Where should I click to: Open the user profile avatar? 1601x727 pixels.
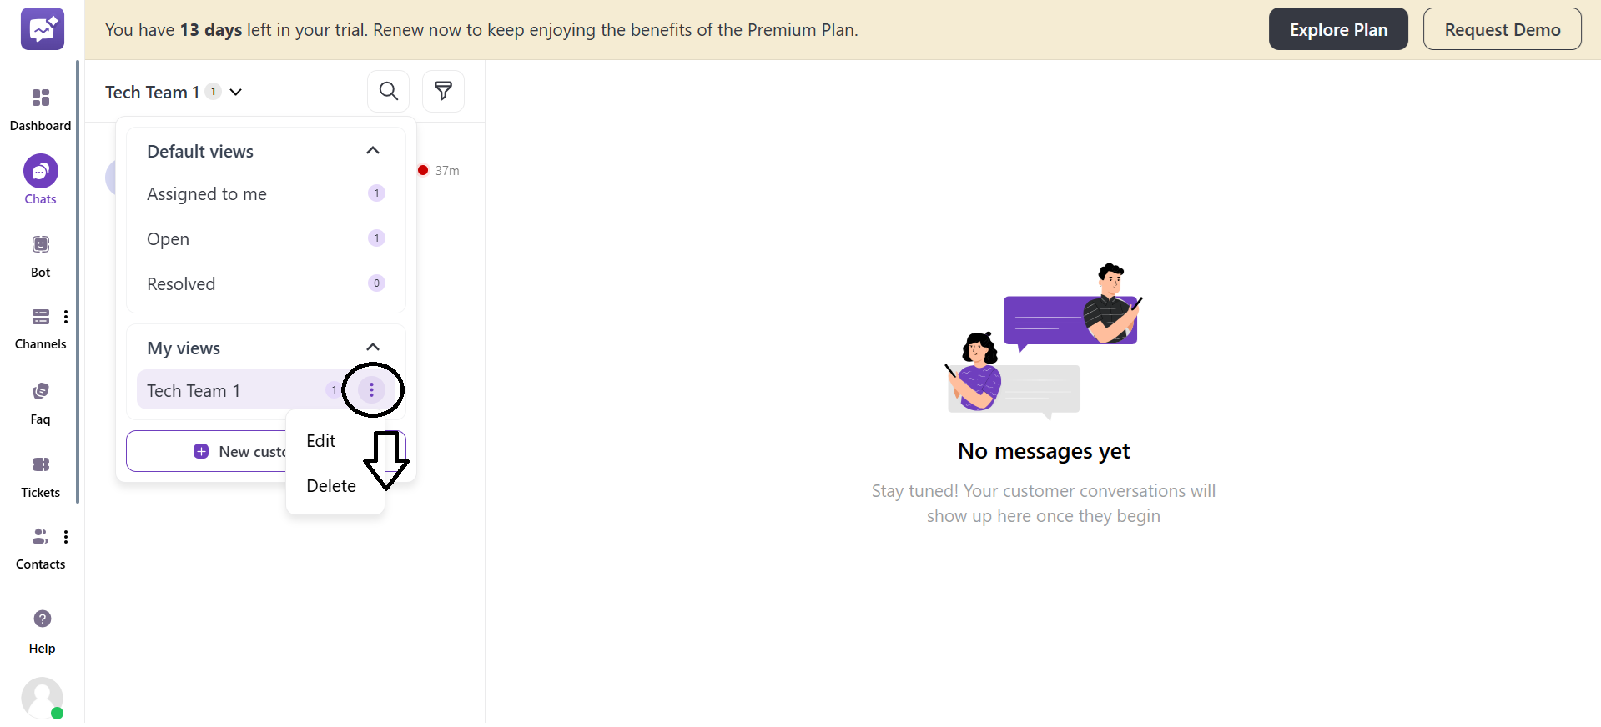pyautogui.click(x=42, y=697)
